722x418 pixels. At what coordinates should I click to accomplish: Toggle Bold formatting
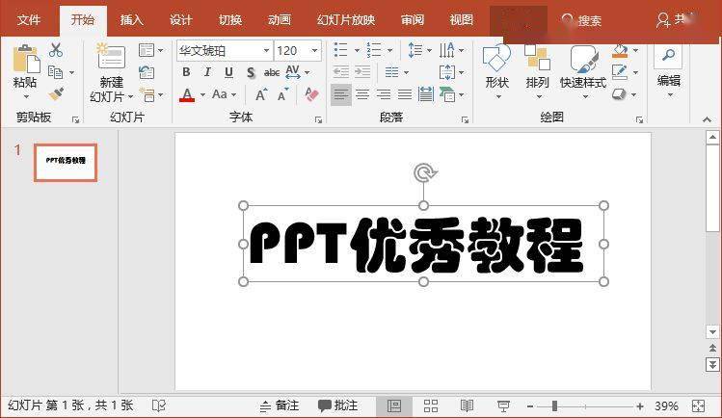pyautogui.click(x=186, y=72)
